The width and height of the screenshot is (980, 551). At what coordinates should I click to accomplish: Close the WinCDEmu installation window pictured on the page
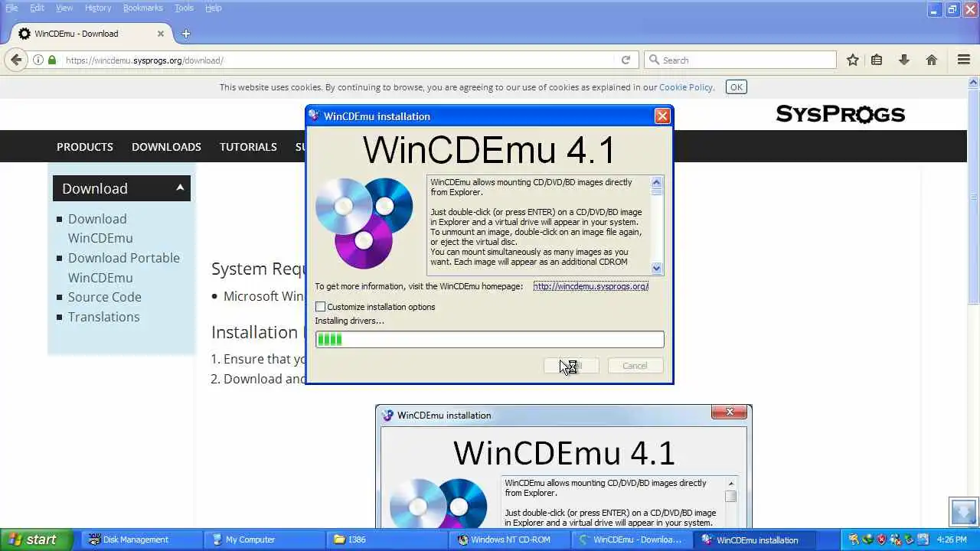[729, 412]
